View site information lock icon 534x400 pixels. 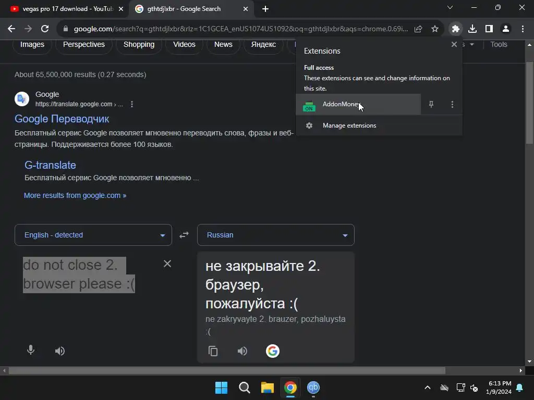point(66,29)
